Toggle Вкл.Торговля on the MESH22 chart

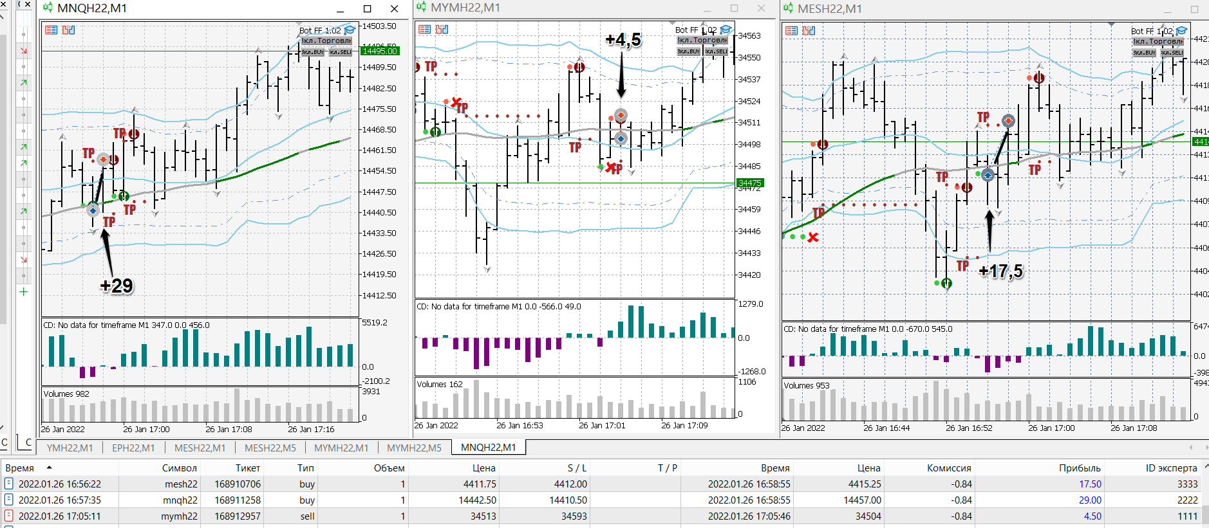[1158, 41]
